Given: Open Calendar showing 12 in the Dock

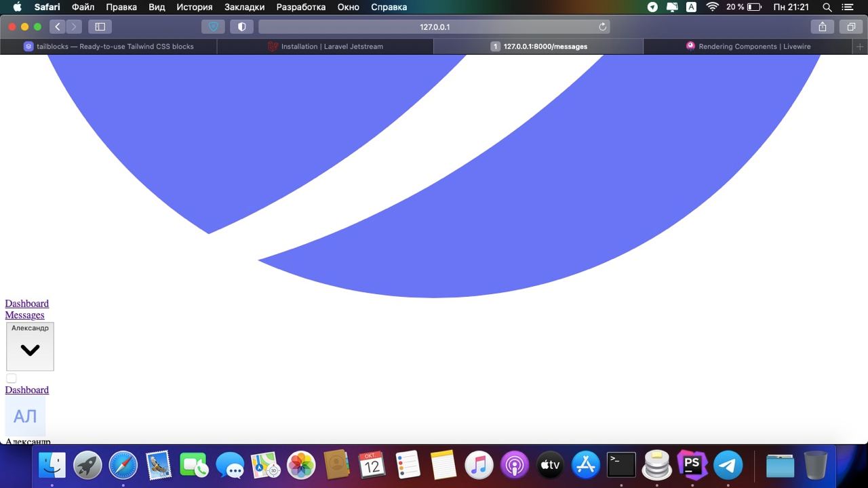Looking at the screenshot, I should pyautogui.click(x=372, y=466).
